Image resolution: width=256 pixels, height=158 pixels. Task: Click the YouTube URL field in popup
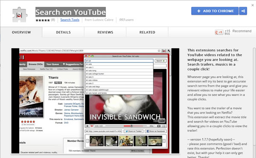point(104,131)
